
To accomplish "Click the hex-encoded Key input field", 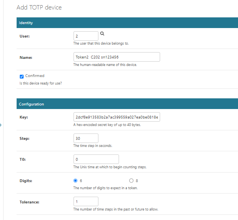I will [117, 117].
